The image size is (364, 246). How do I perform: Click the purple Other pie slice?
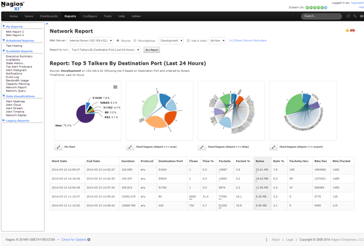(x=84, y=115)
